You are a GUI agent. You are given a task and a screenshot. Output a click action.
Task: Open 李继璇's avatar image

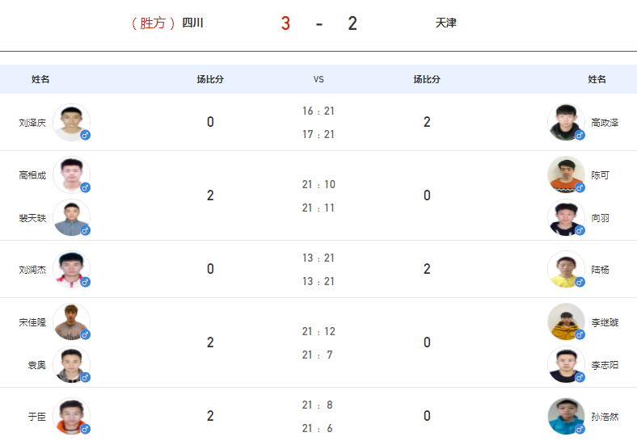tap(566, 322)
